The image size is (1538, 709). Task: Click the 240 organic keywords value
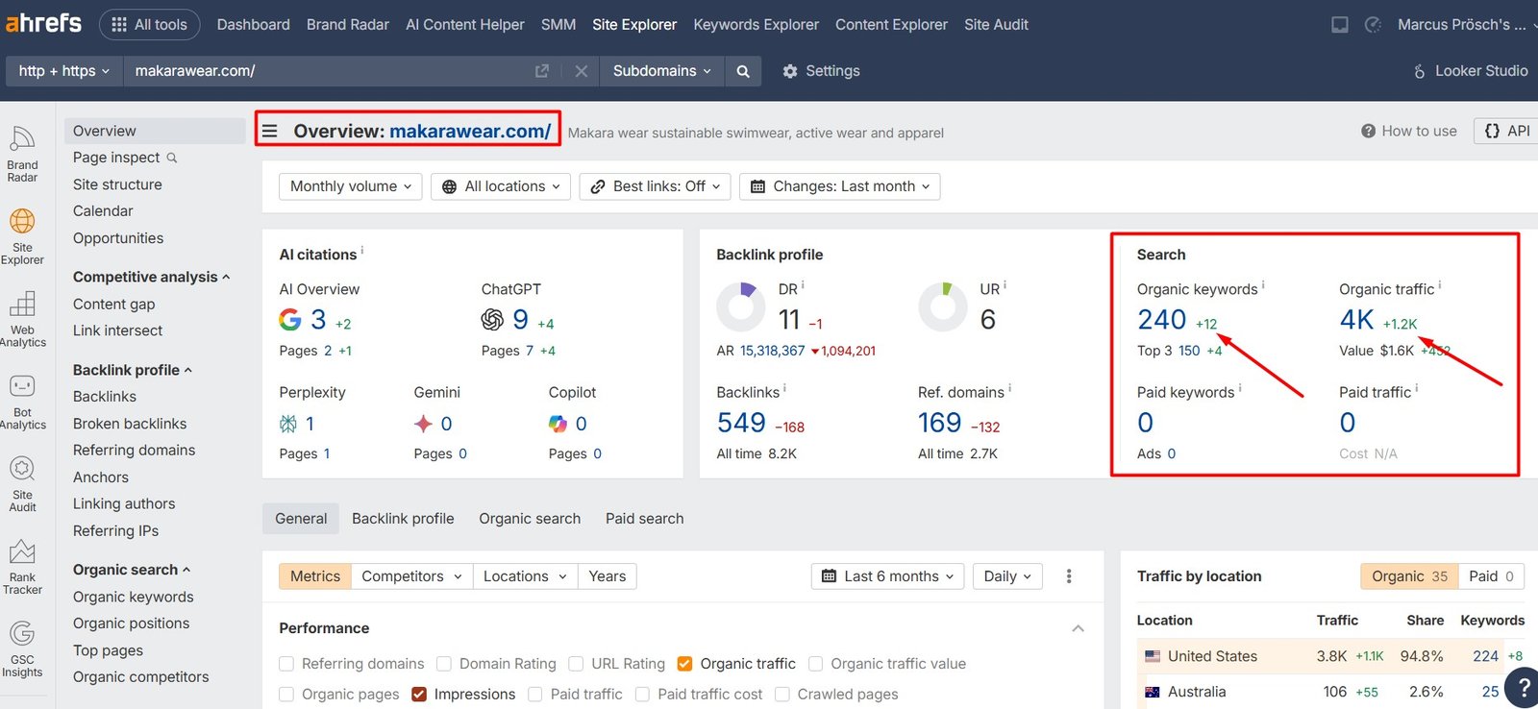(1162, 319)
